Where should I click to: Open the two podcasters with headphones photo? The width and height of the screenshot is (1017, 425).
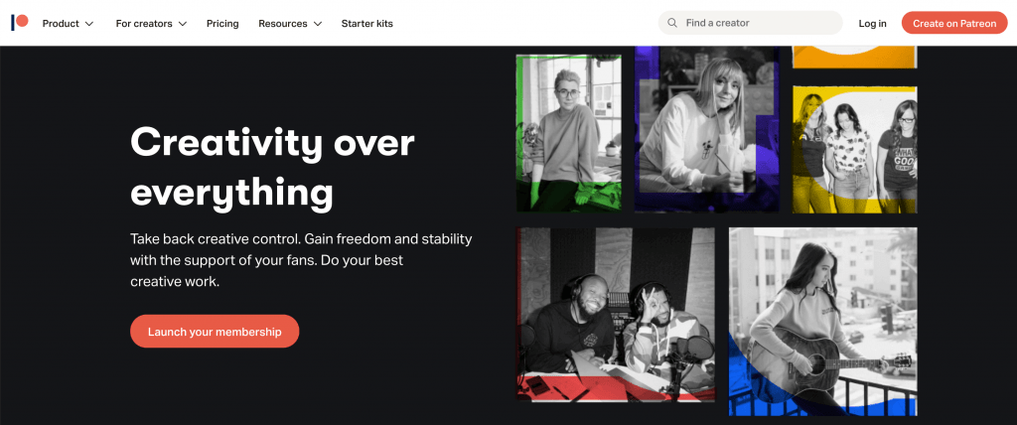[616, 314]
